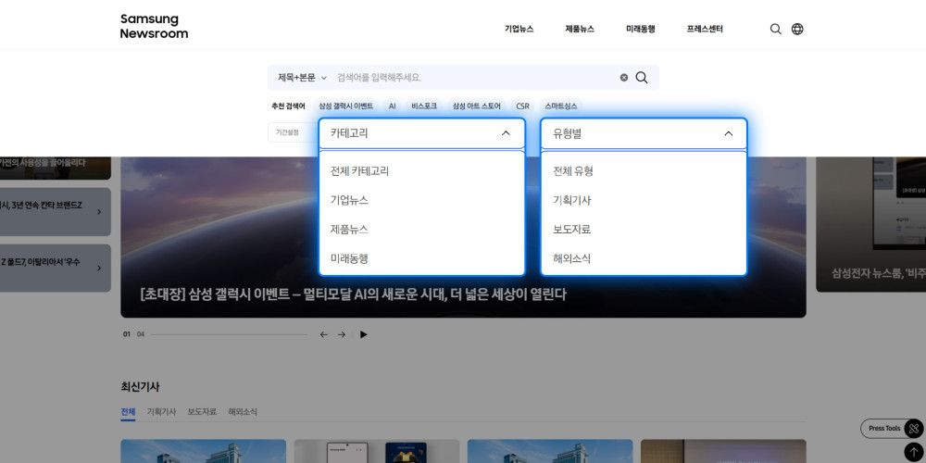Go to previous slide with left arrow

pyautogui.click(x=323, y=334)
